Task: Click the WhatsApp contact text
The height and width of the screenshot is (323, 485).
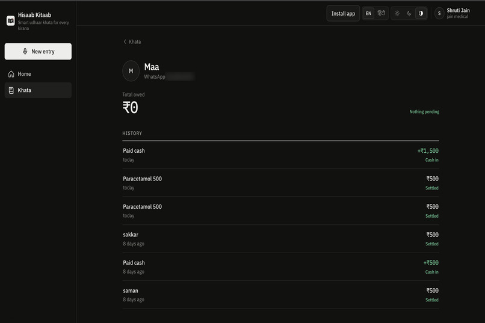Action: [x=155, y=76]
